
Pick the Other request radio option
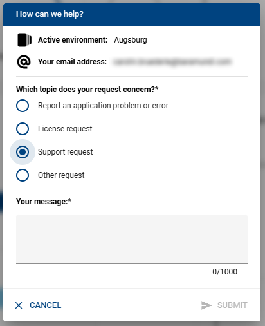tap(23, 175)
